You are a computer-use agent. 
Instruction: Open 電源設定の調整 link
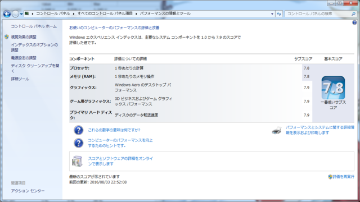[24, 58]
